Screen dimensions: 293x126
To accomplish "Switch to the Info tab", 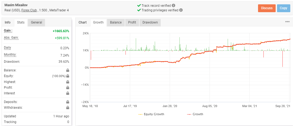I will coord(8,22).
